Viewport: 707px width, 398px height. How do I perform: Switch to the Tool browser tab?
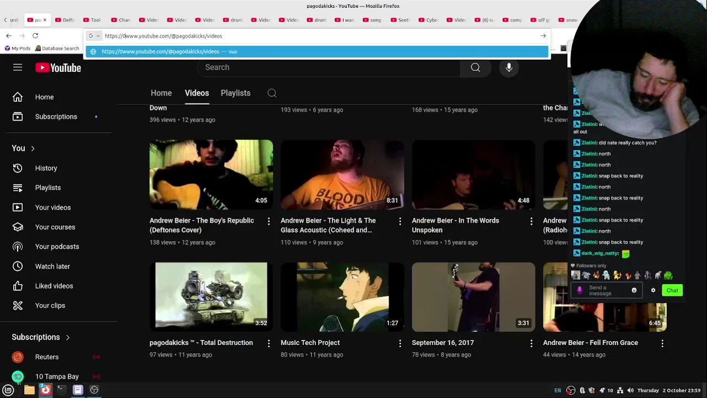93,20
